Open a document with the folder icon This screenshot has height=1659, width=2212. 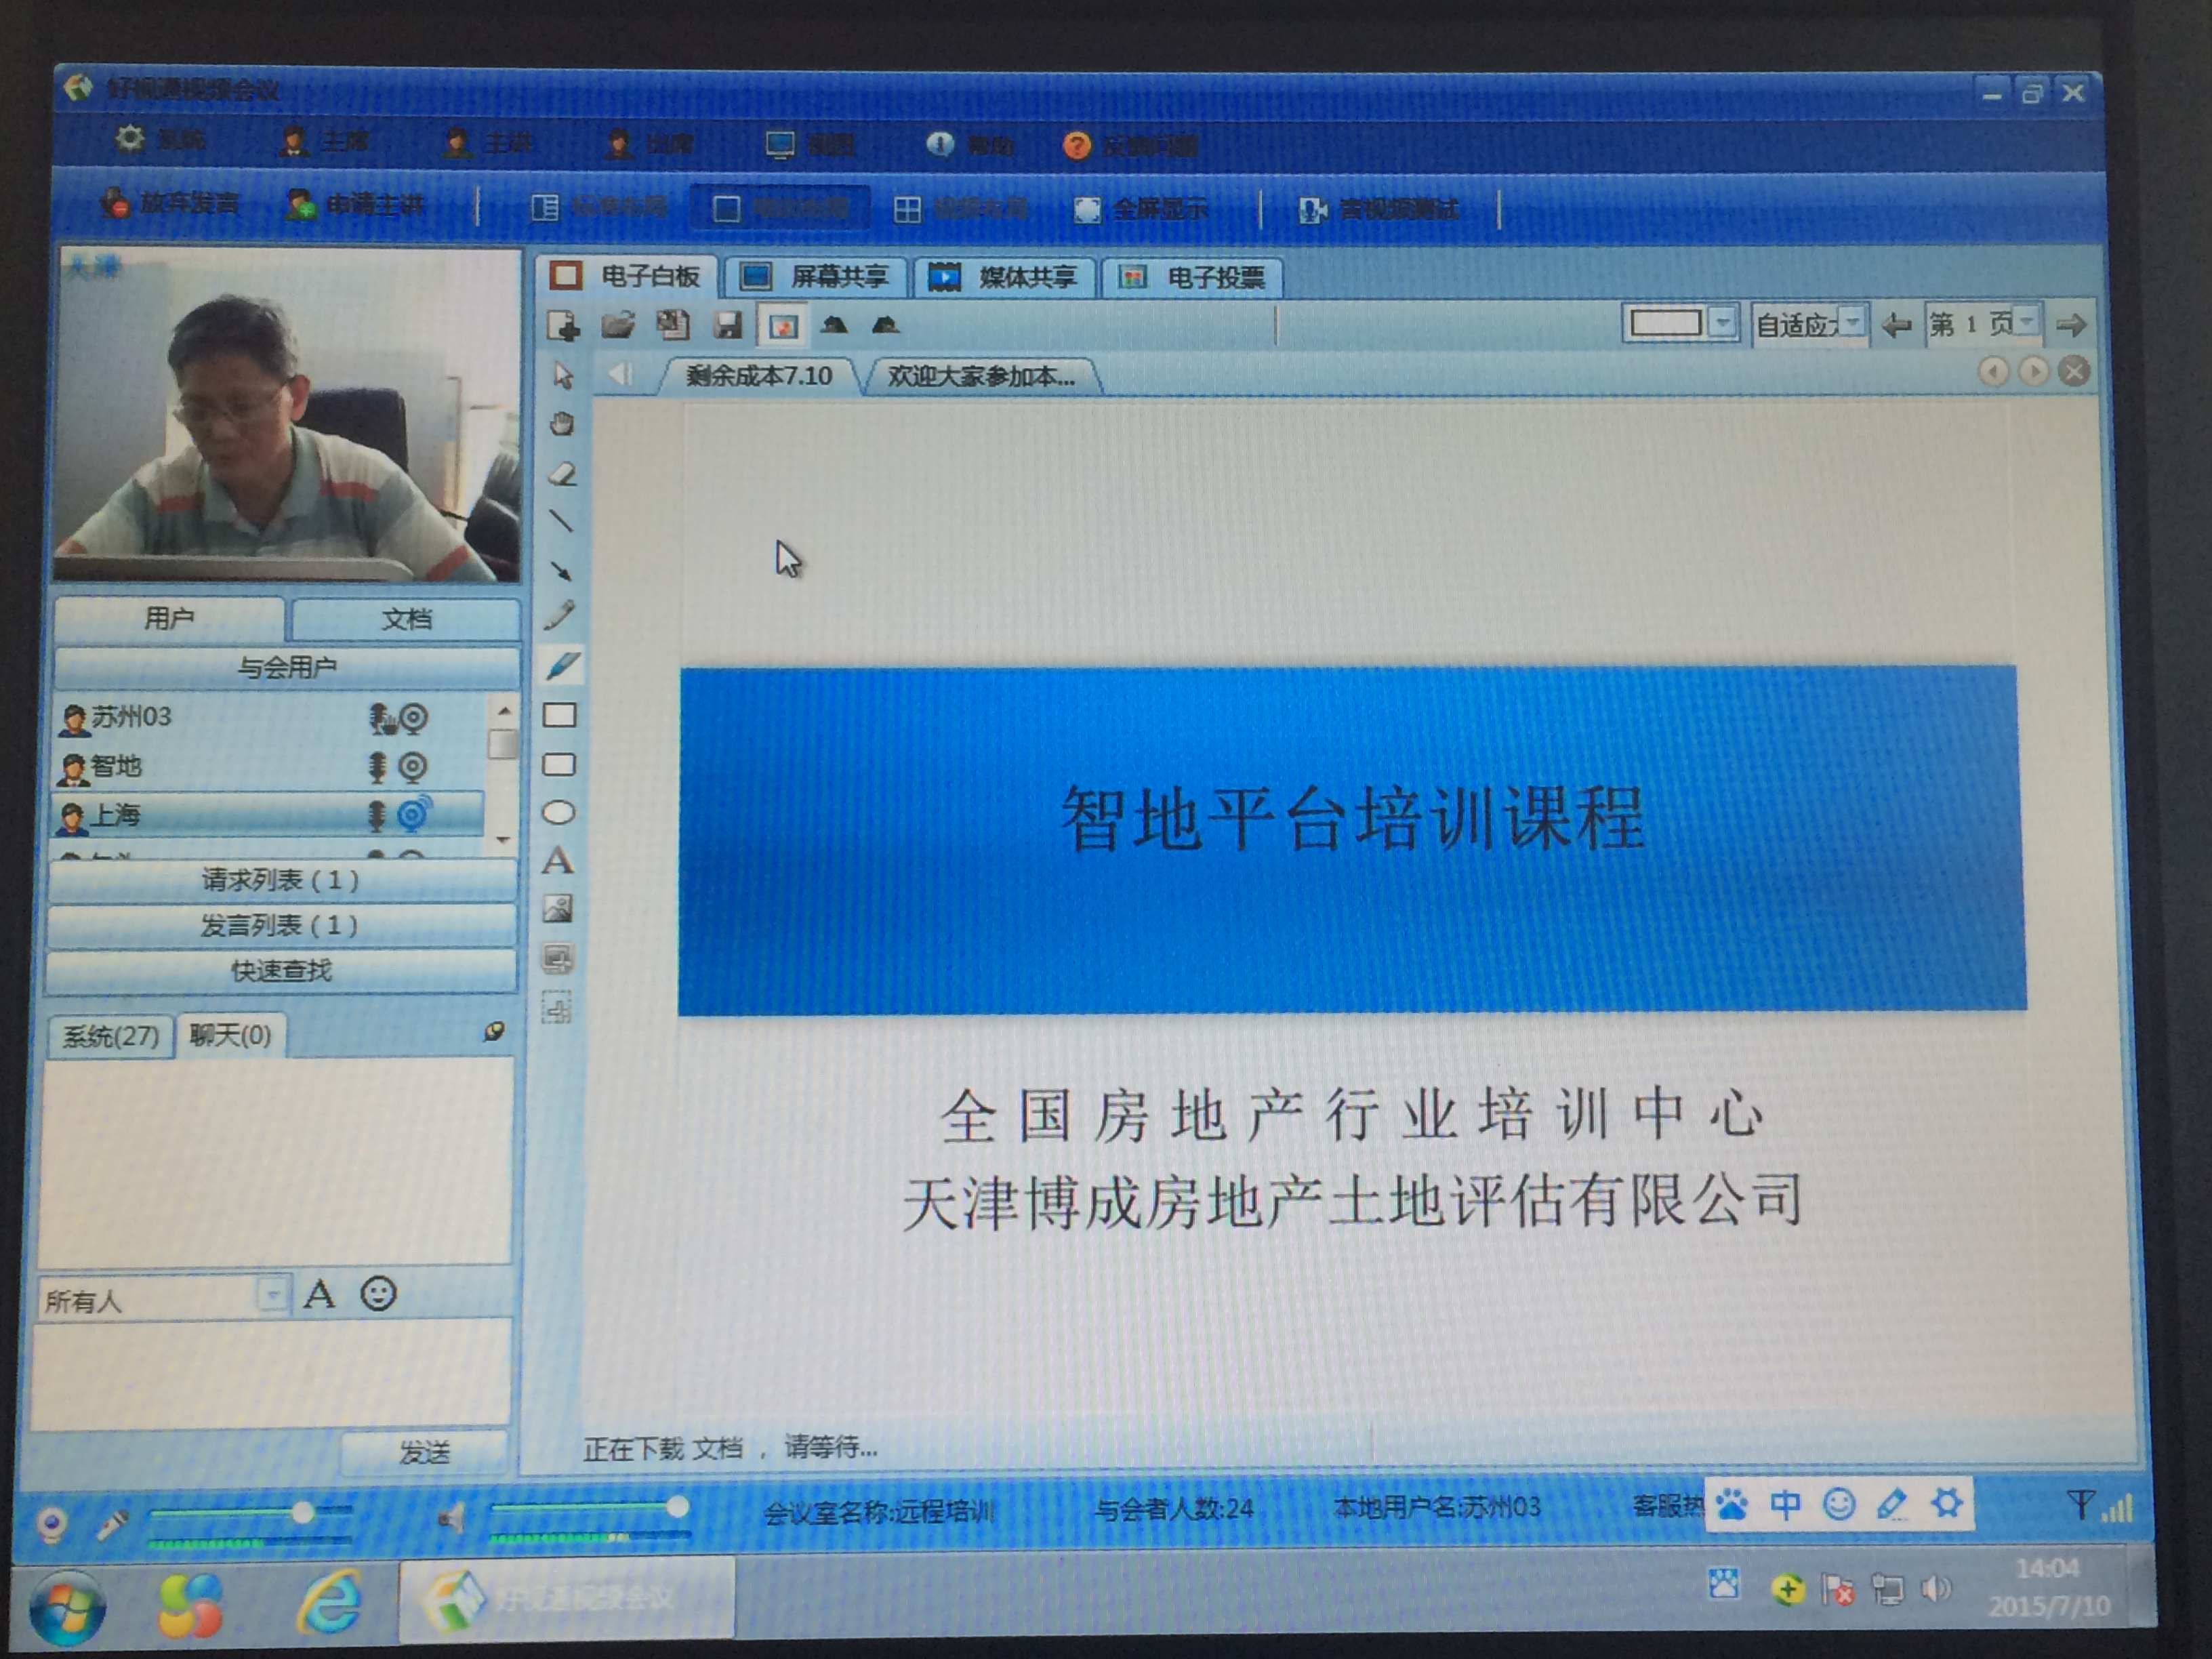coord(618,325)
